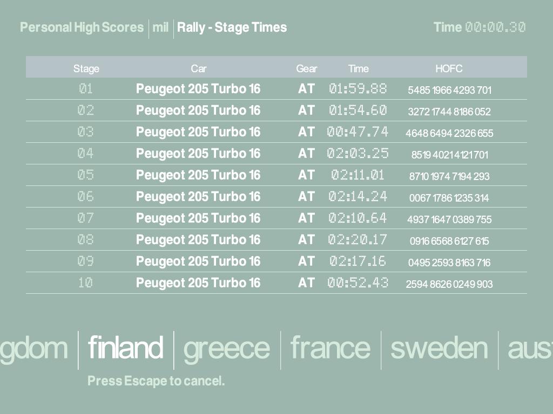
Task: Open Rally - Stage Times heading
Action: tap(232, 27)
